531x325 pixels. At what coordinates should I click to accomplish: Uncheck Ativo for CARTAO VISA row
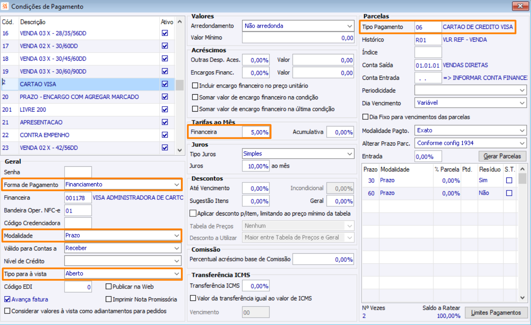pyautogui.click(x=165, y=84)
